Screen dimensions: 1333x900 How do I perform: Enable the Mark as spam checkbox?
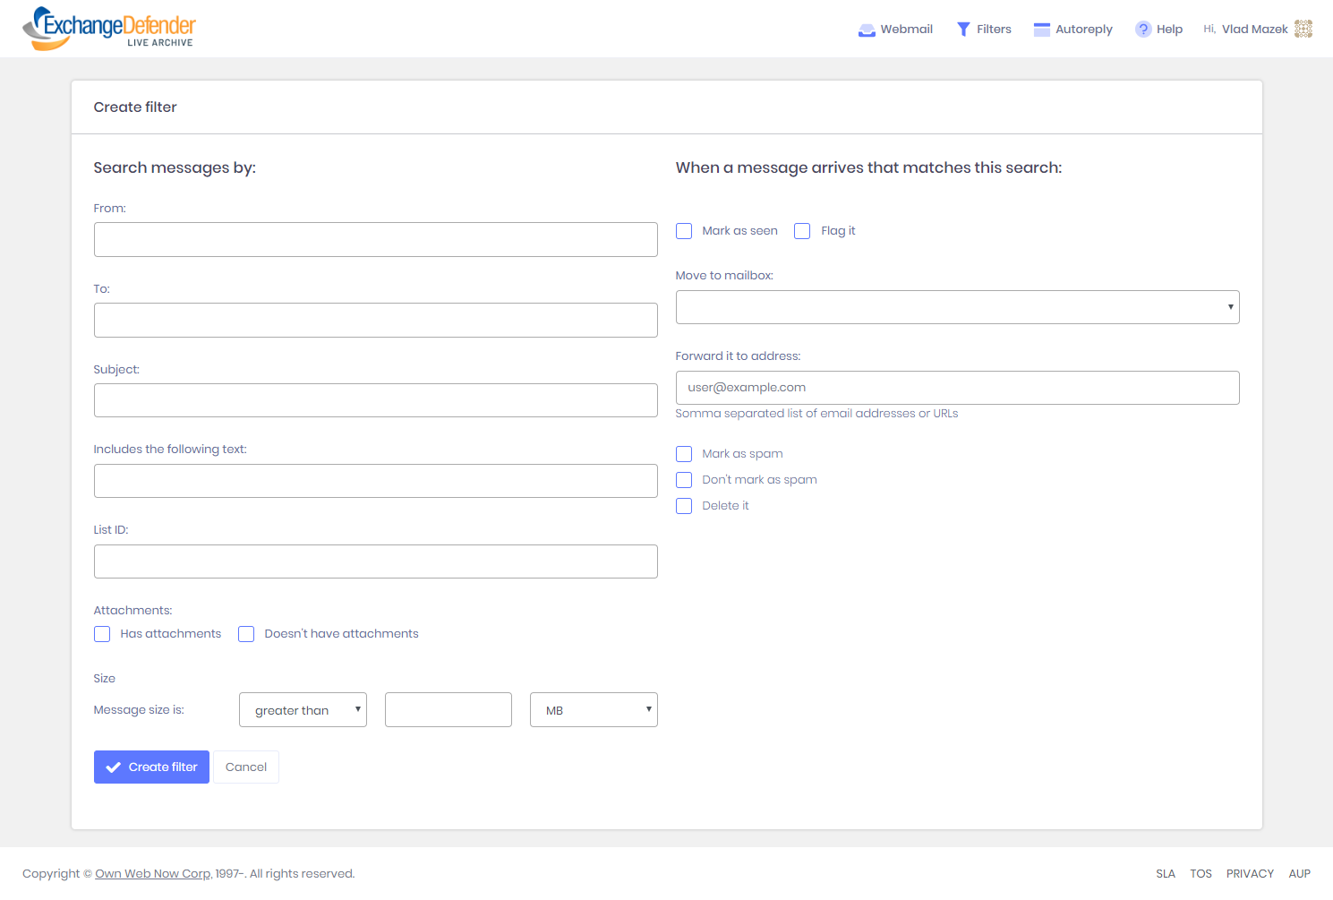click(684, 454)
